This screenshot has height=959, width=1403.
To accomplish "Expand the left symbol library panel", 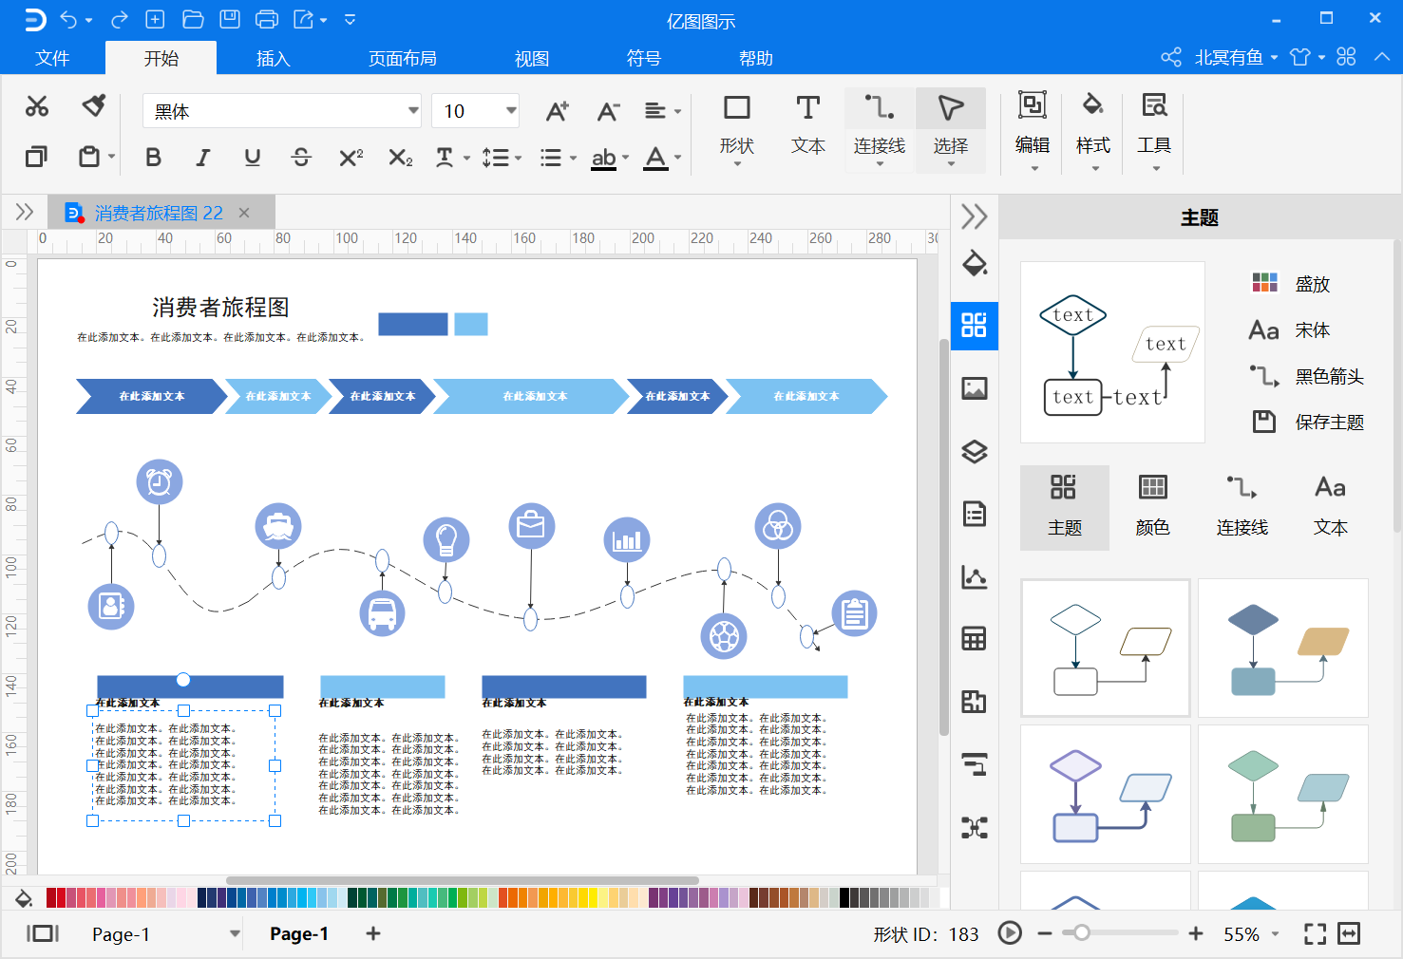I will (x=25, y=212).
